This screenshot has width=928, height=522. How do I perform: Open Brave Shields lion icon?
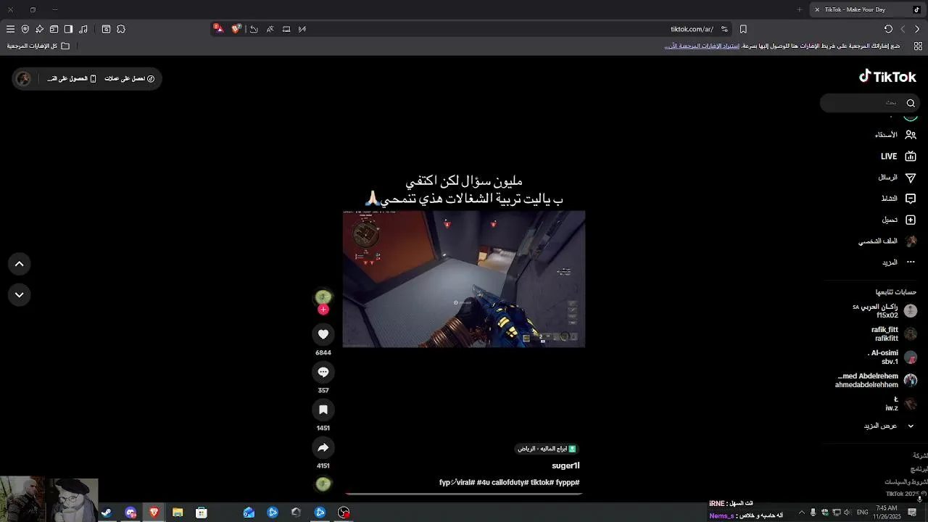(x=236, y=29)
